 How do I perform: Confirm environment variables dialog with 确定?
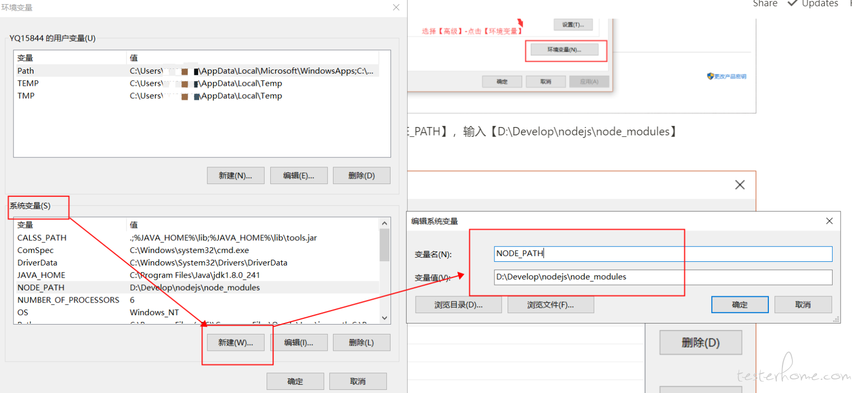point(295,382)
